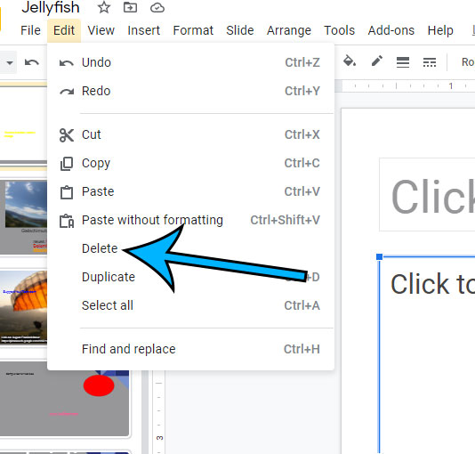Check the cloud save status icon
Viewport: 475px width, 454px height.
157,8
